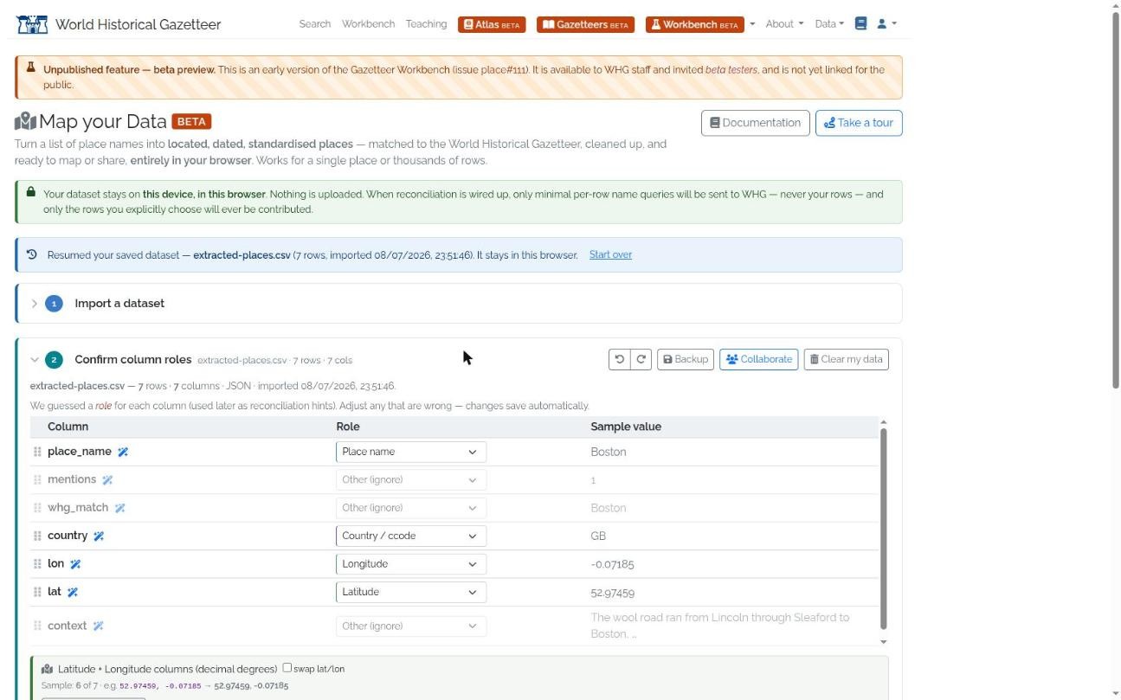
Task: Click the magic wand next to lon
Action: (x=75, y=564)
